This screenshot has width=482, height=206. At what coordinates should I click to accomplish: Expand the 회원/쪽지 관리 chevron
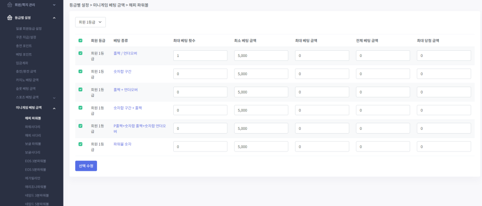[x=54, y=5]
